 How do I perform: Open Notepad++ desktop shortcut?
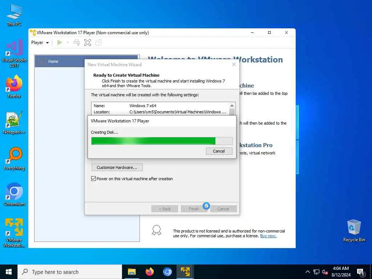coord(14,123)
